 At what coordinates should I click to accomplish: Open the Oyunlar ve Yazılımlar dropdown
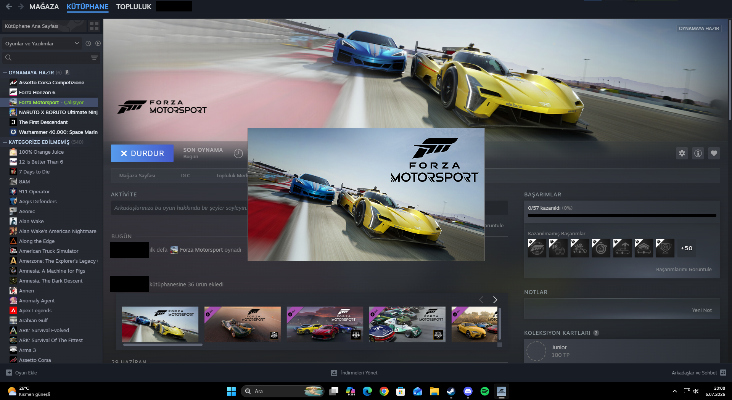(x=42, y=43)
